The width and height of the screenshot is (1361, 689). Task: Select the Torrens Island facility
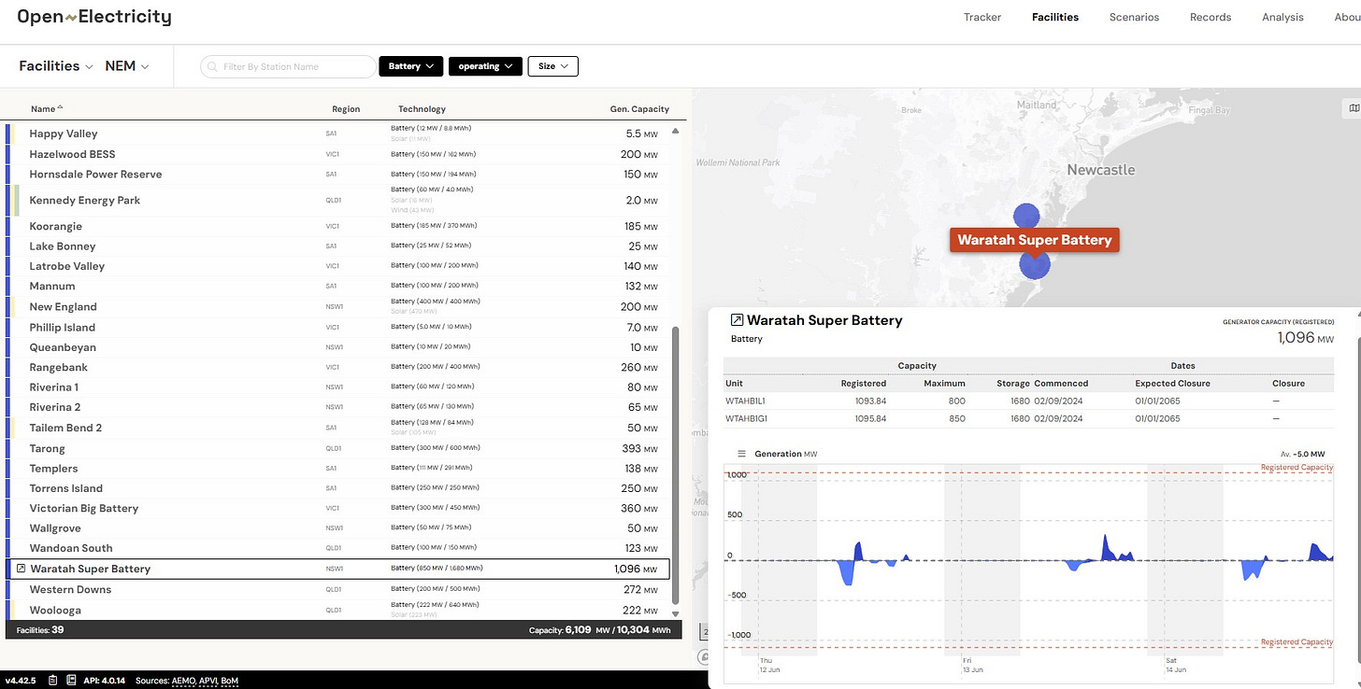(x=337, y=488)
